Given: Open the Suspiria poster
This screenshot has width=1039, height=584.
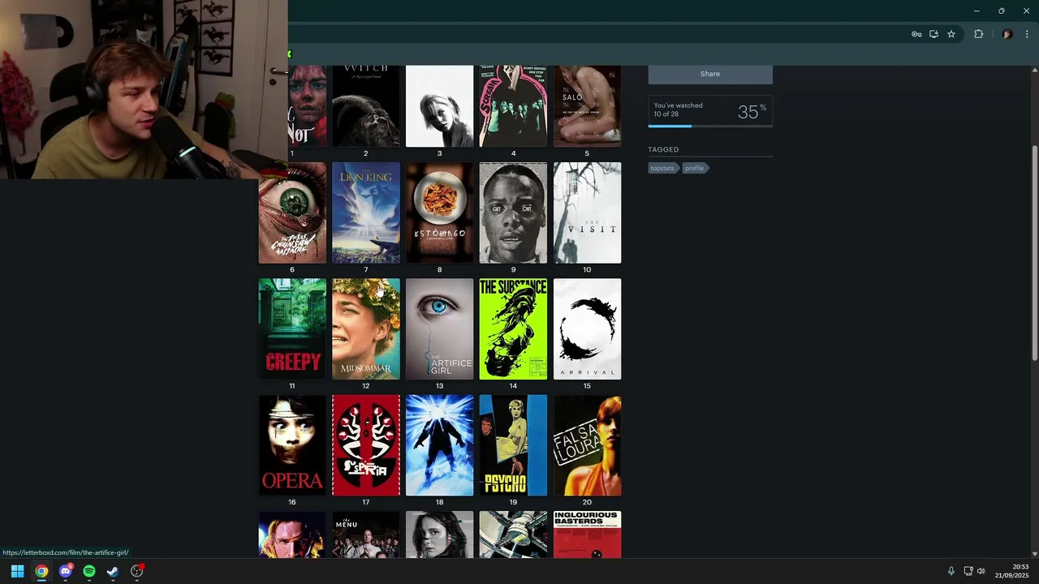Looking at the screenshot, I should pos(365,445).
